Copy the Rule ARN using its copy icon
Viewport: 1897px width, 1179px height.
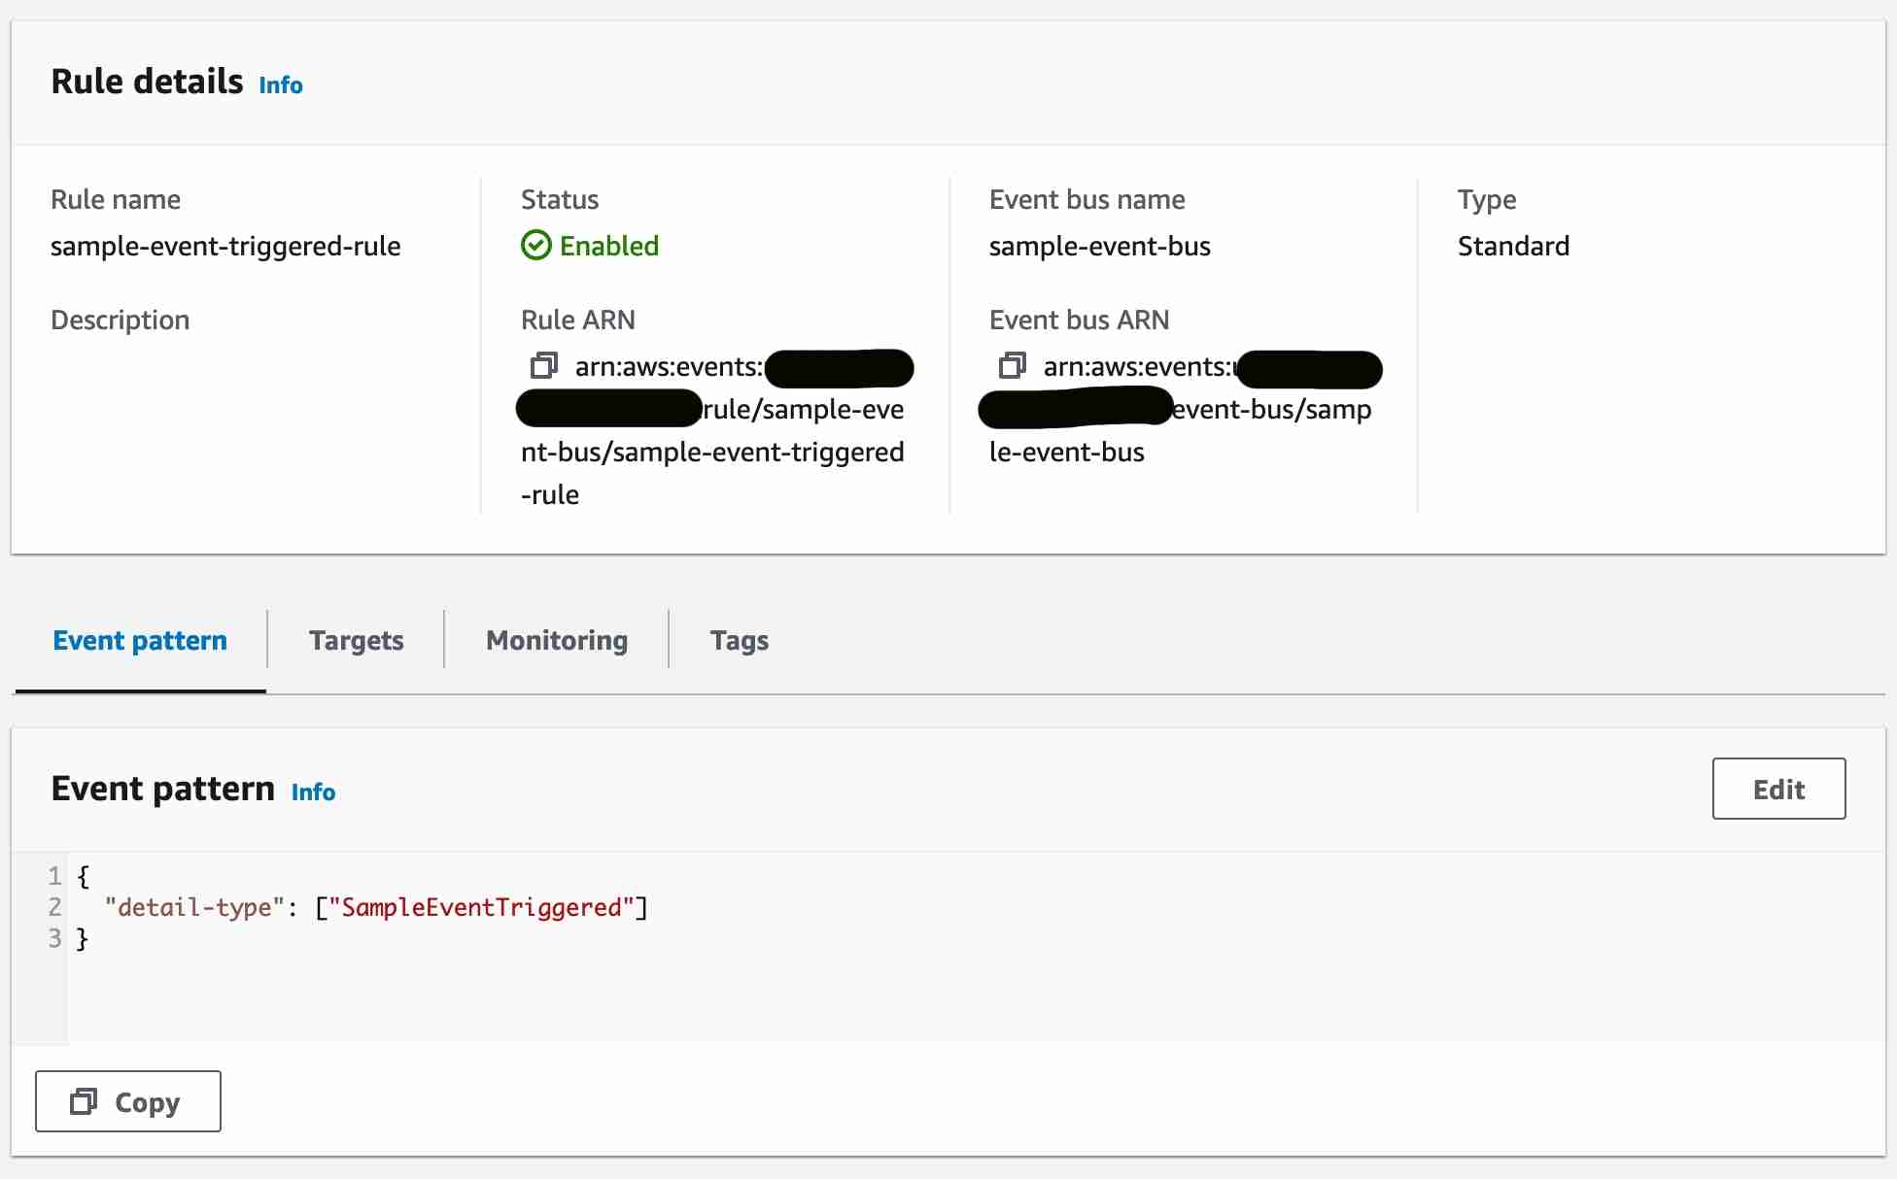[543, 366]
